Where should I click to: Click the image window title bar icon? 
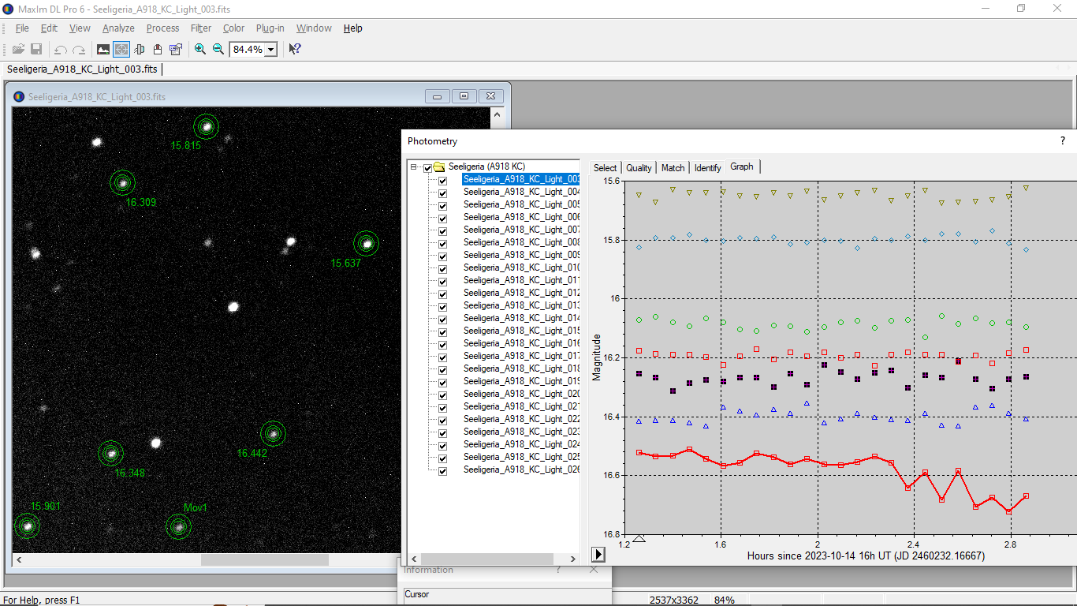[20, 97]
